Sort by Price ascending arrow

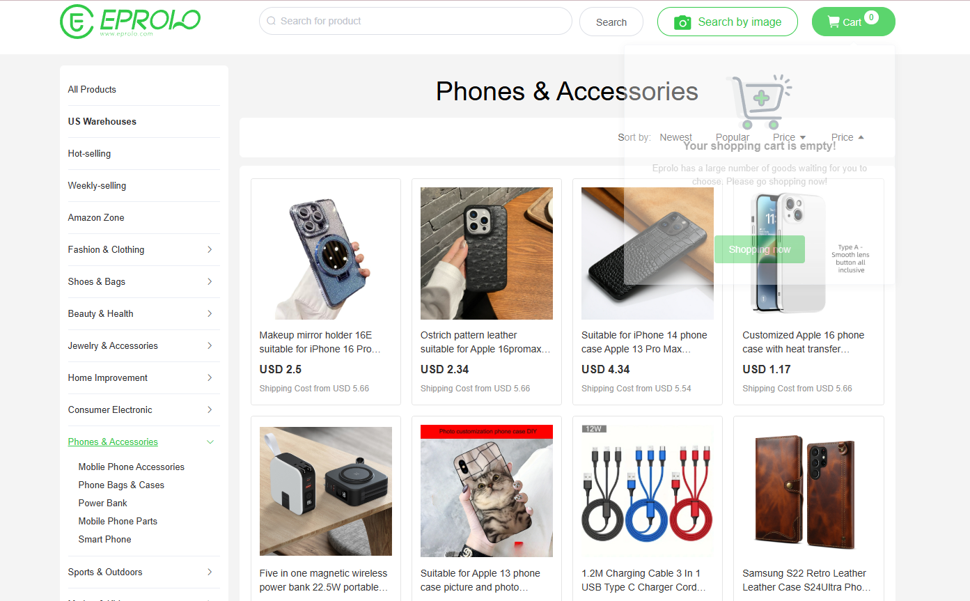pyautogui.click(x=861, y=137)
